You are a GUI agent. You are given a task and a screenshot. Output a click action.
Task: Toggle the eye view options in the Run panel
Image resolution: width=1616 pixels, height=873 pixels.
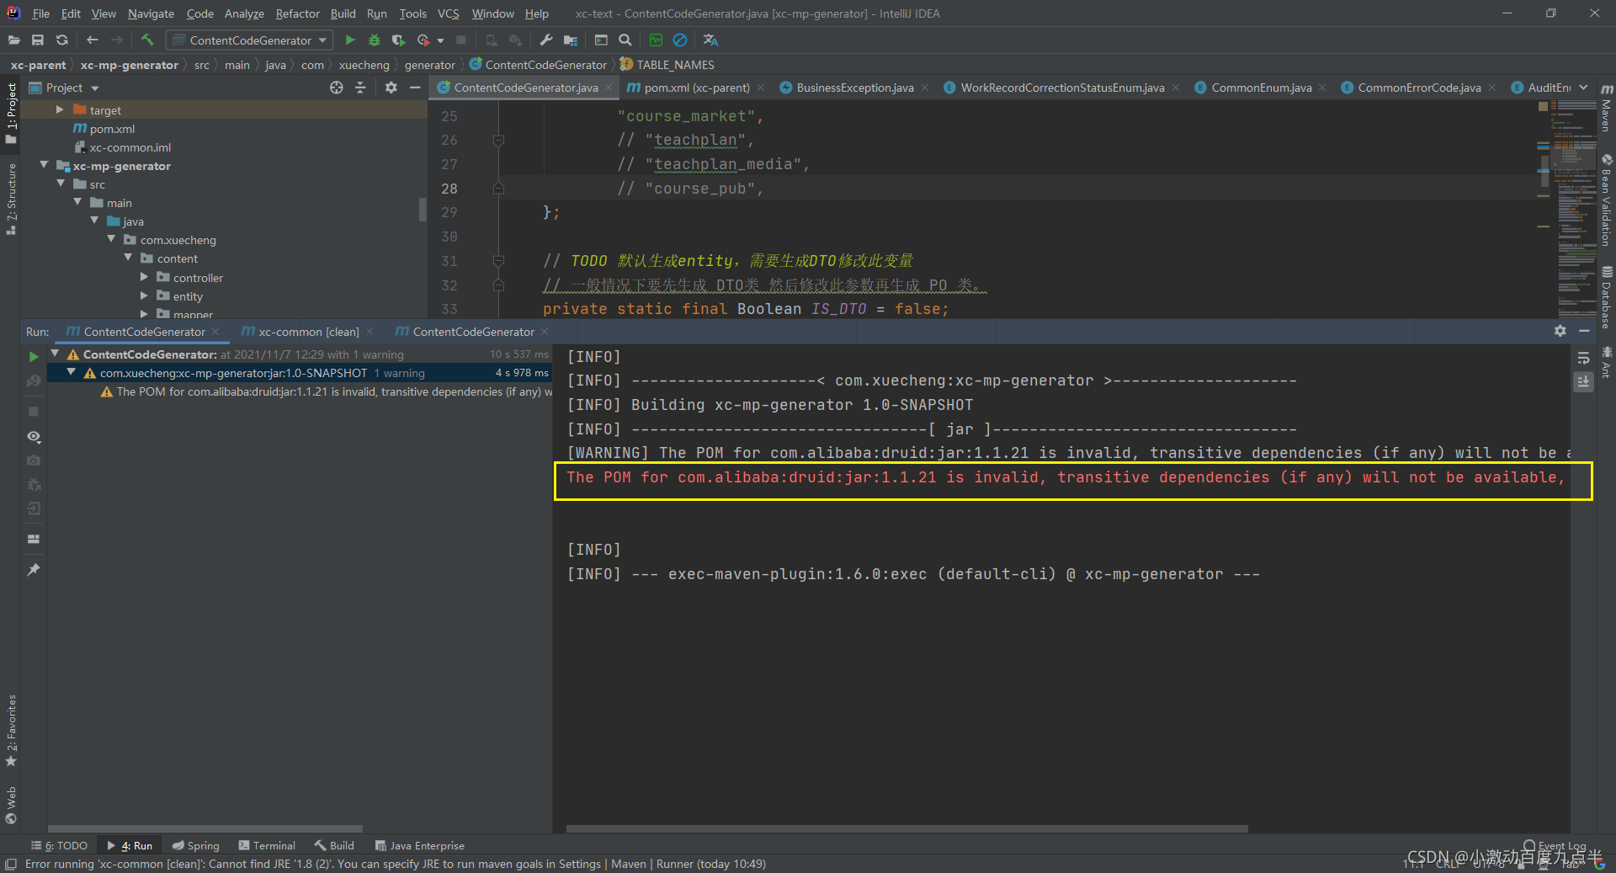point(34,437)
